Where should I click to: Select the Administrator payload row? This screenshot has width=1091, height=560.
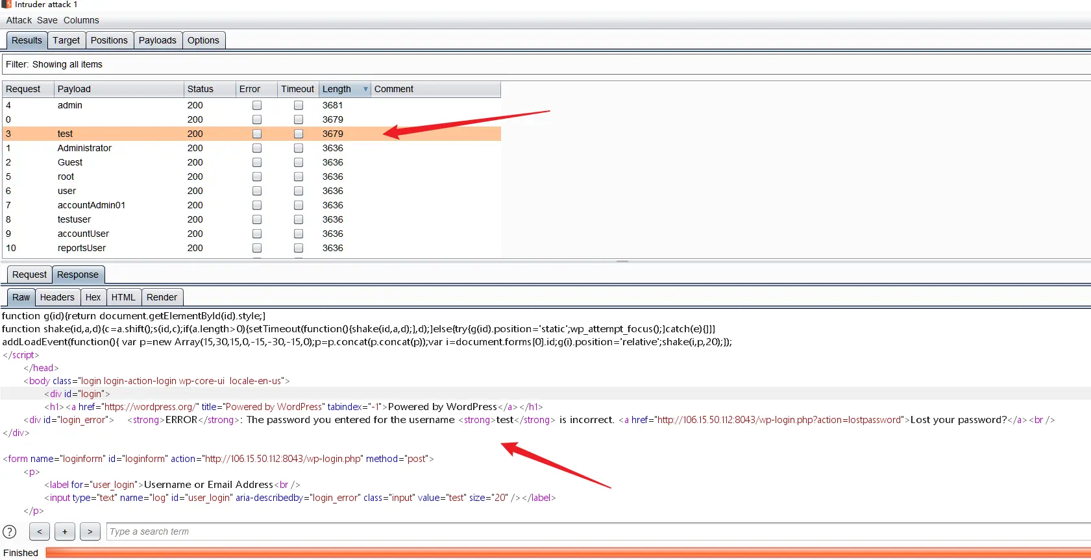point(252,148)
